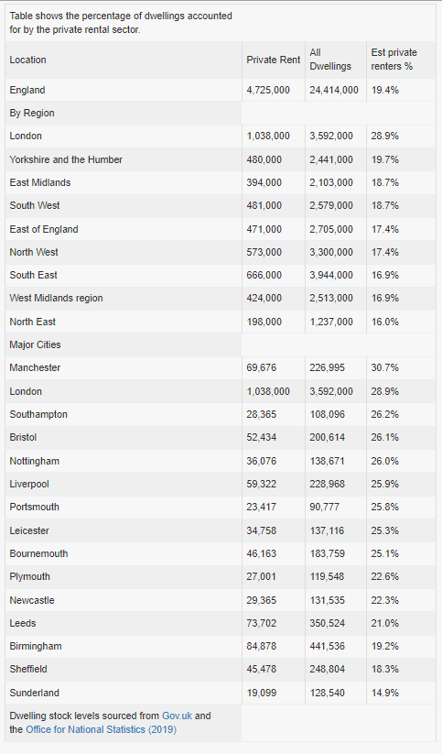
Task: Click the All Dwellings column header
Action: tap(330, 60)
